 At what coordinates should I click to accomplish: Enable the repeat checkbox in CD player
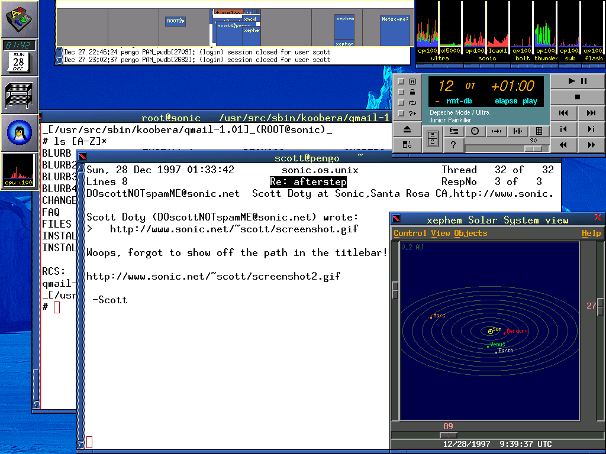tap(401, 103)
